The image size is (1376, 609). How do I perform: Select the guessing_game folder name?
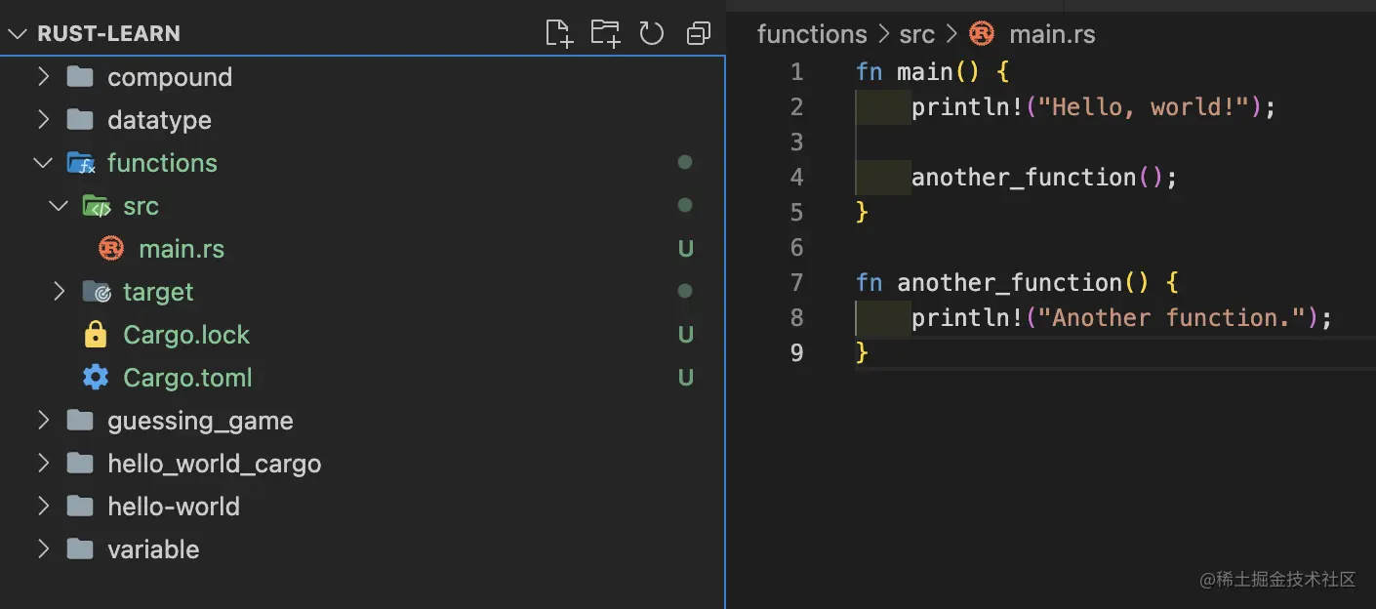(x=200, y=421)
